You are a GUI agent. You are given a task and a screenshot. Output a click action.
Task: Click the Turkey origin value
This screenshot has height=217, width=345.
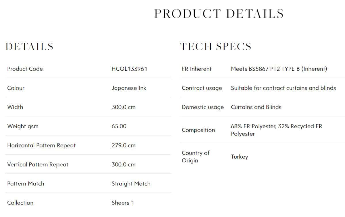(239, 157)
